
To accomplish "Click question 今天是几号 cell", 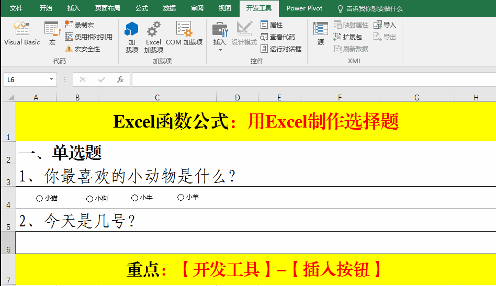I will point(77,221).
